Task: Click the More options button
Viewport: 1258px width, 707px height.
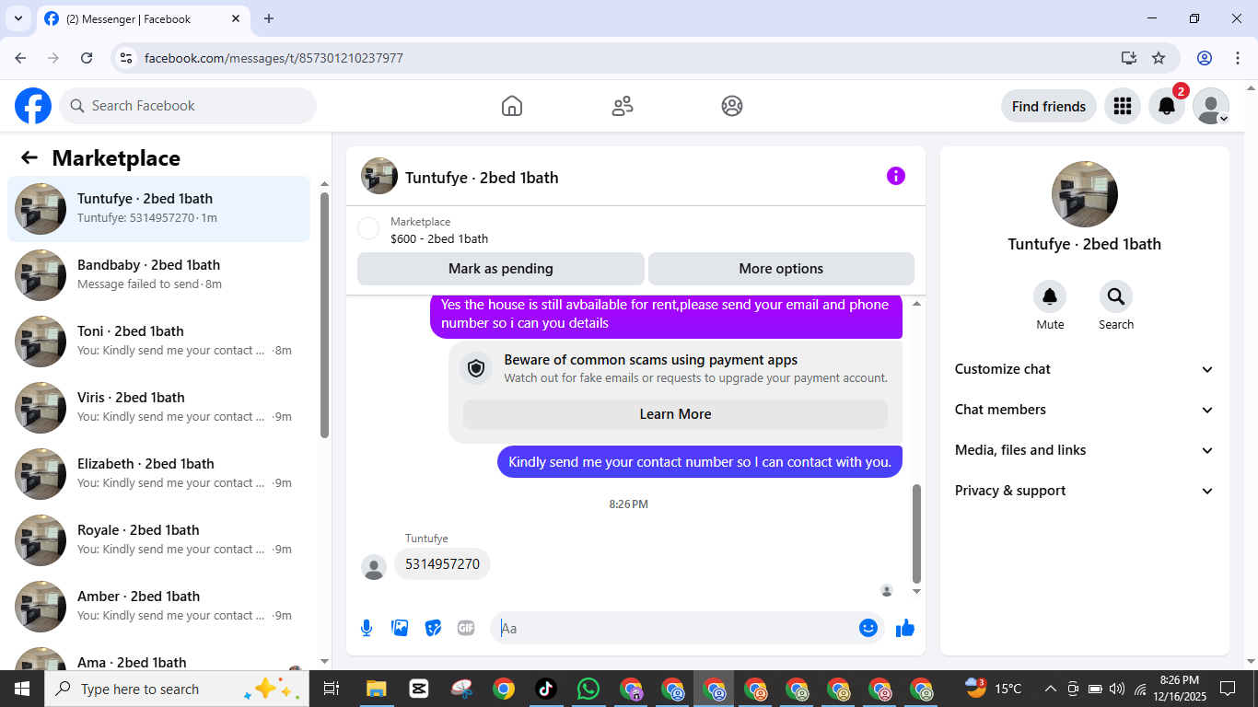Action: pos(781,269)
